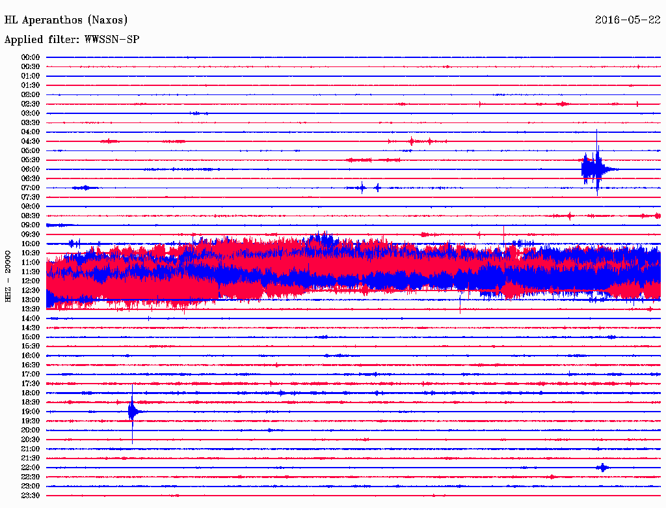Select the 11:00 time label

click(31, 262)
